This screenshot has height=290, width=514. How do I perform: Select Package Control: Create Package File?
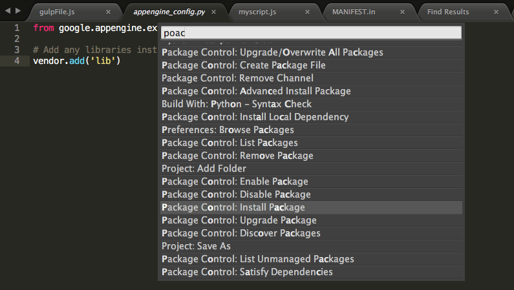point(311,65)
